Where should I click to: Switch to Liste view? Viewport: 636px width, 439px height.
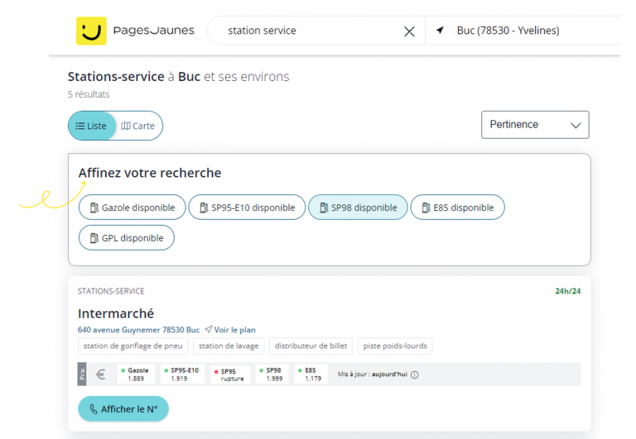(x=92, y=126)
